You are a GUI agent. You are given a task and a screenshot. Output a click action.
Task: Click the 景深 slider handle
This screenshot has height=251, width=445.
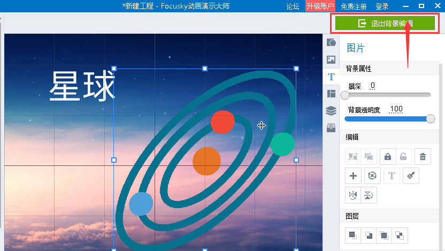click(345, 95)
